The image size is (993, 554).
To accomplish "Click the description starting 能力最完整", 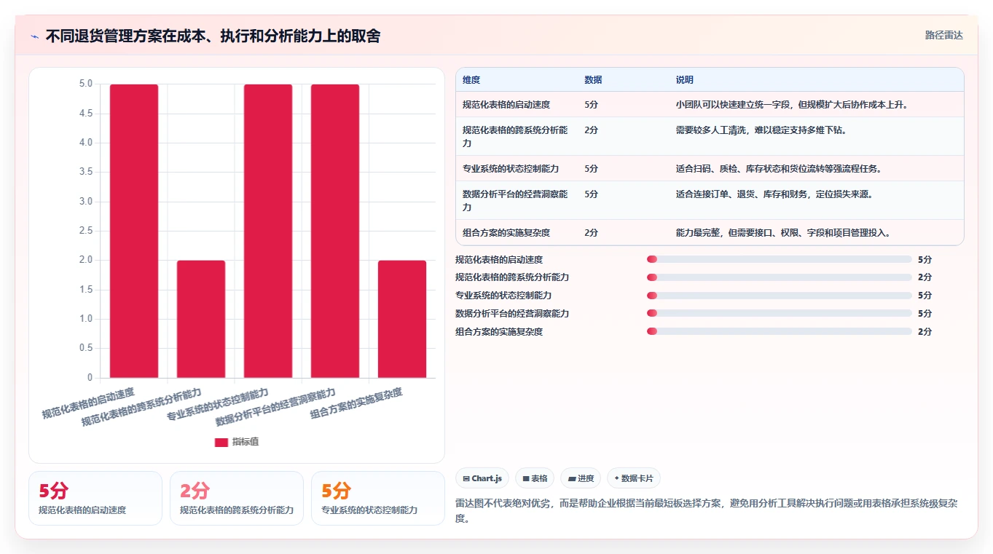I will 783,233.
